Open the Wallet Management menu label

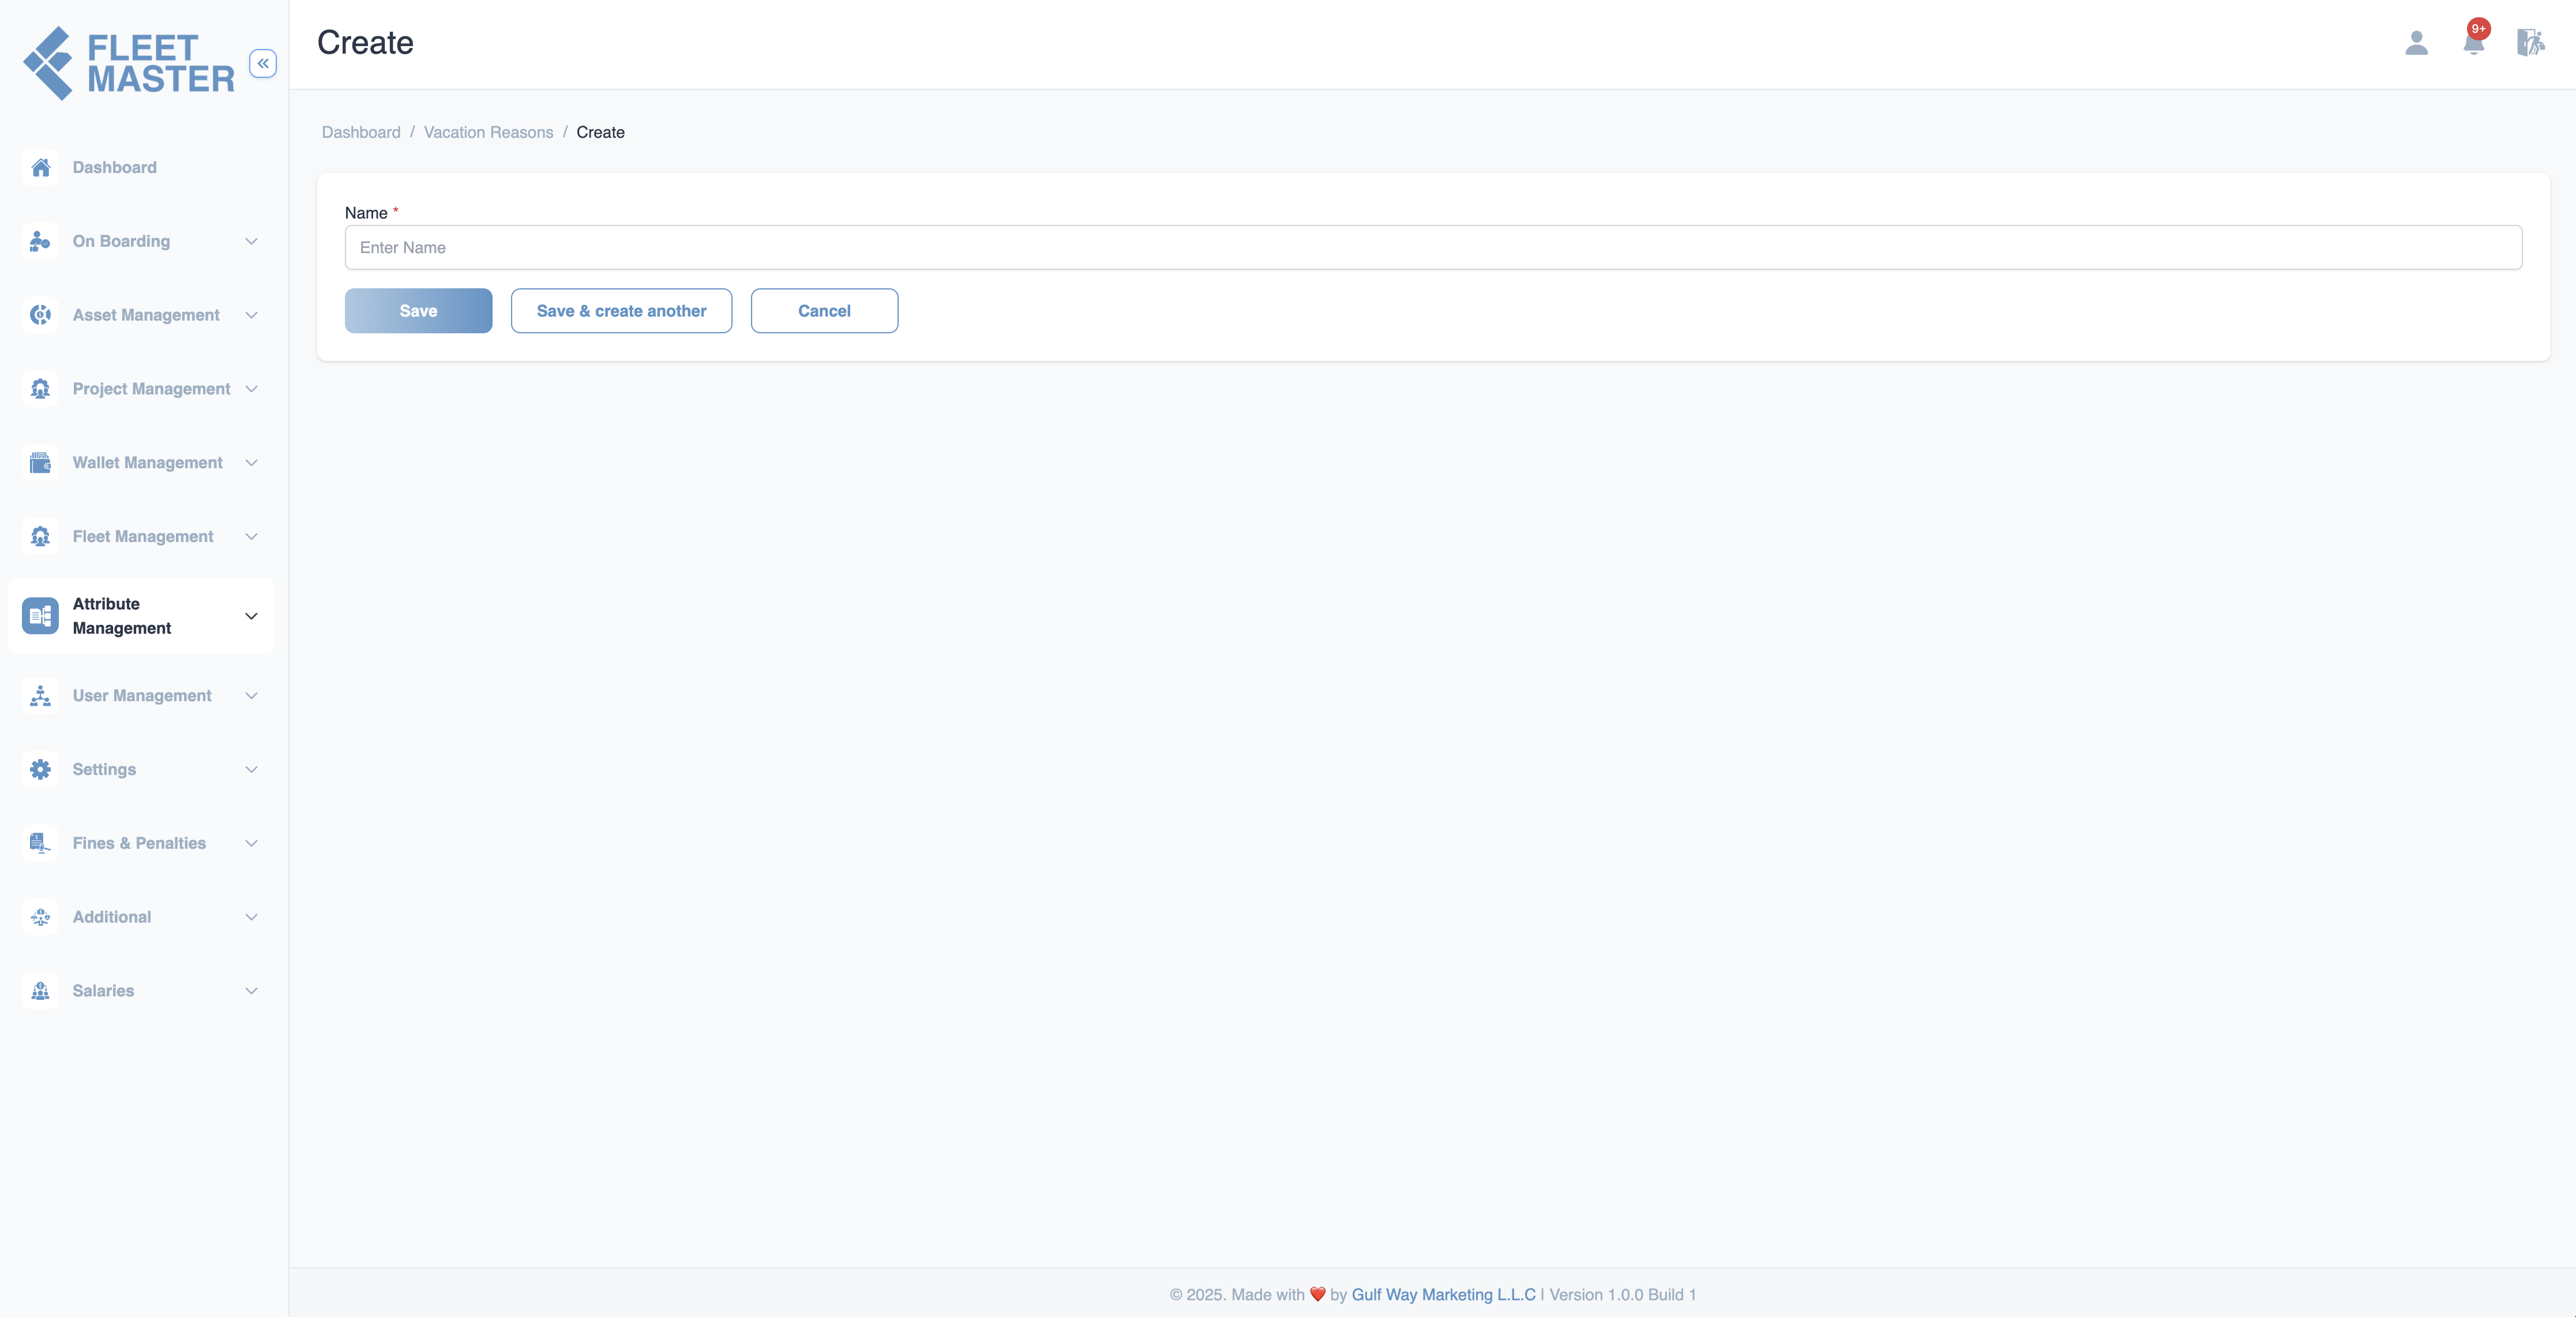click(147, 463)
